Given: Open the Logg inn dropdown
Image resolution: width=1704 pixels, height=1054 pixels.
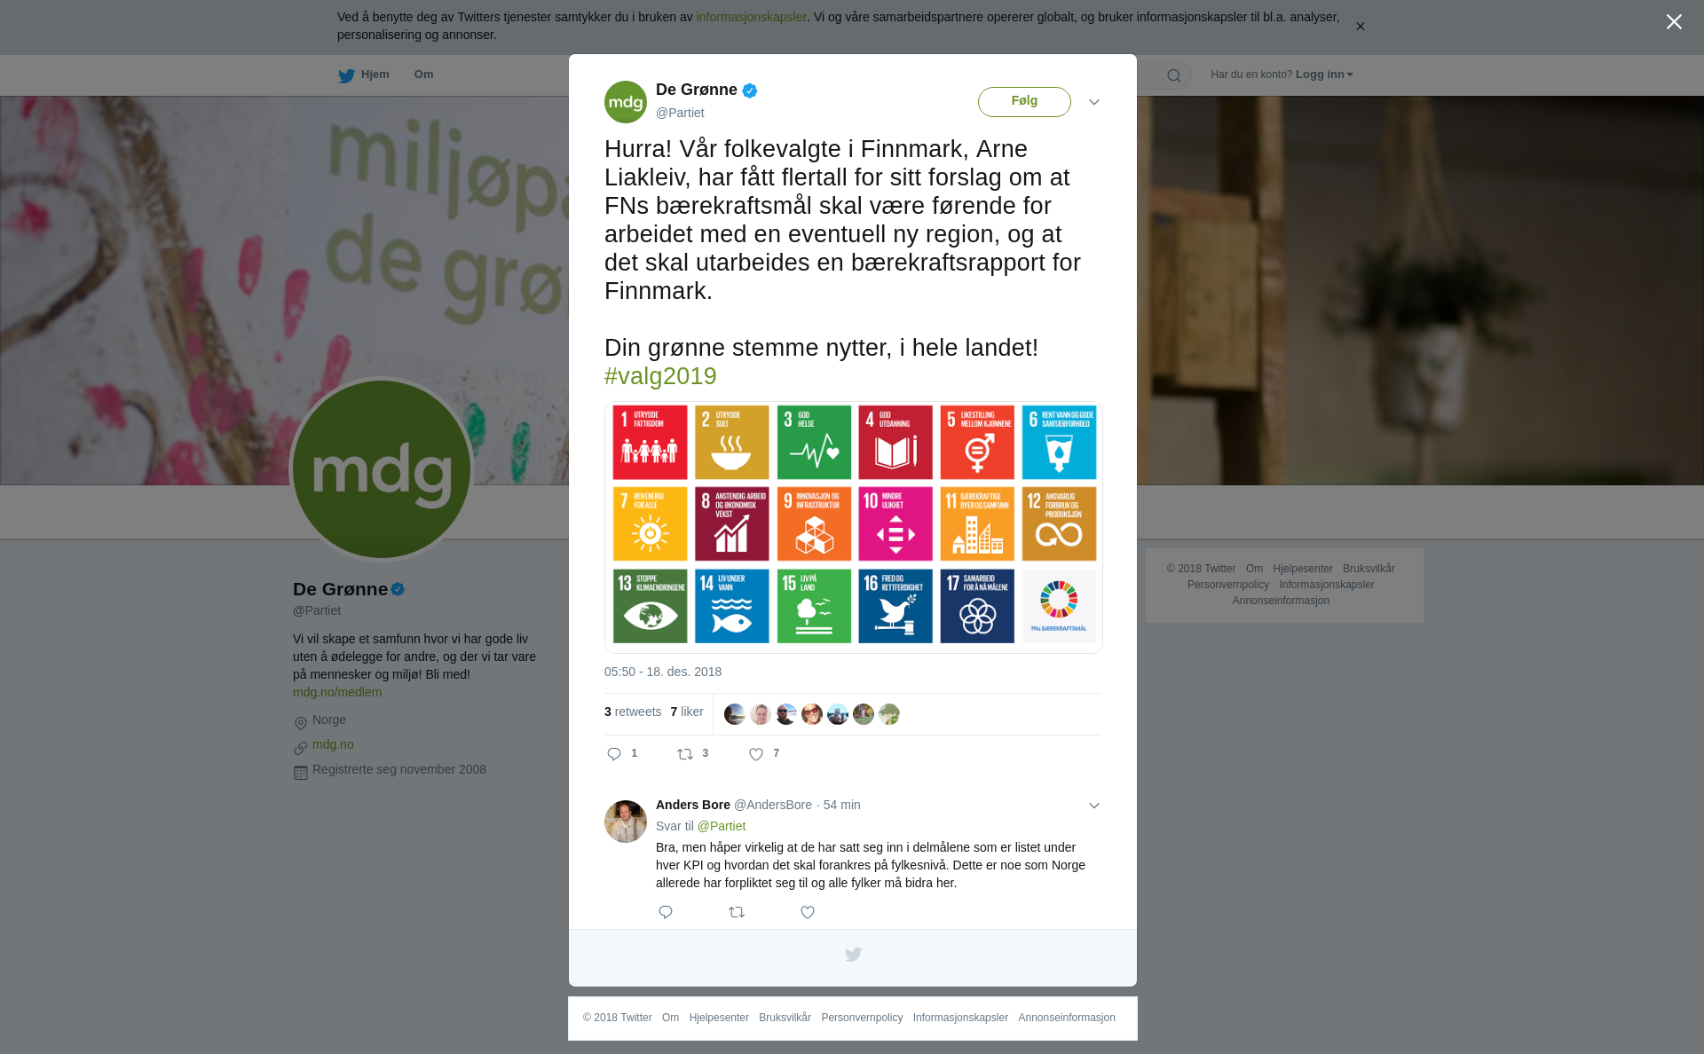Looking at the screenshot, I should pyautogui.click(x=1324, y=75).
